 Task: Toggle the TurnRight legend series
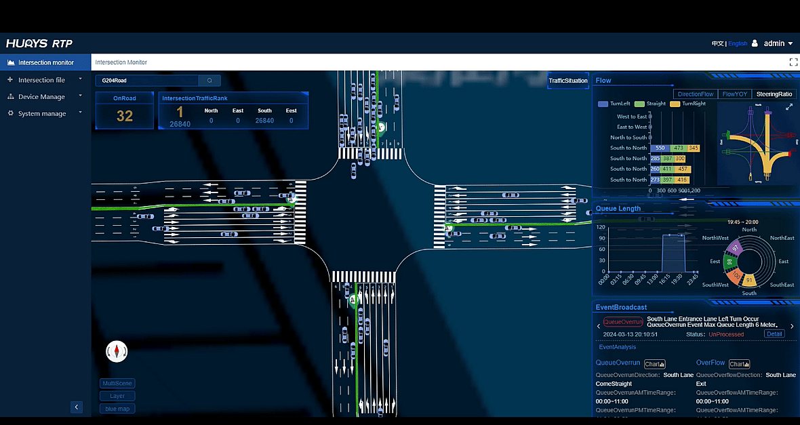pyautogui.click(x=687, y=104)
